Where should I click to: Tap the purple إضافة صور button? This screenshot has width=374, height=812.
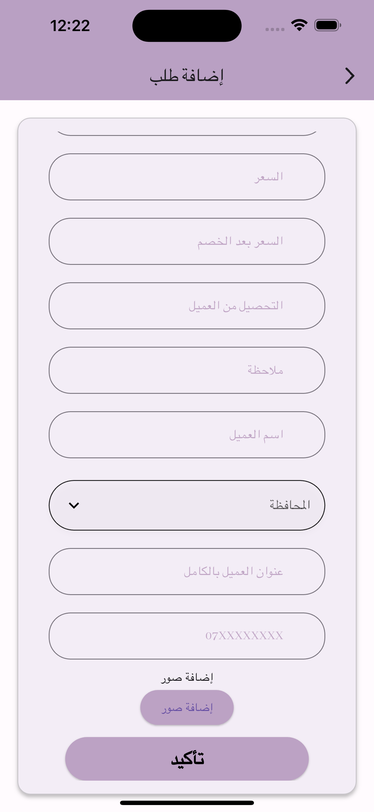coord(187,708)
